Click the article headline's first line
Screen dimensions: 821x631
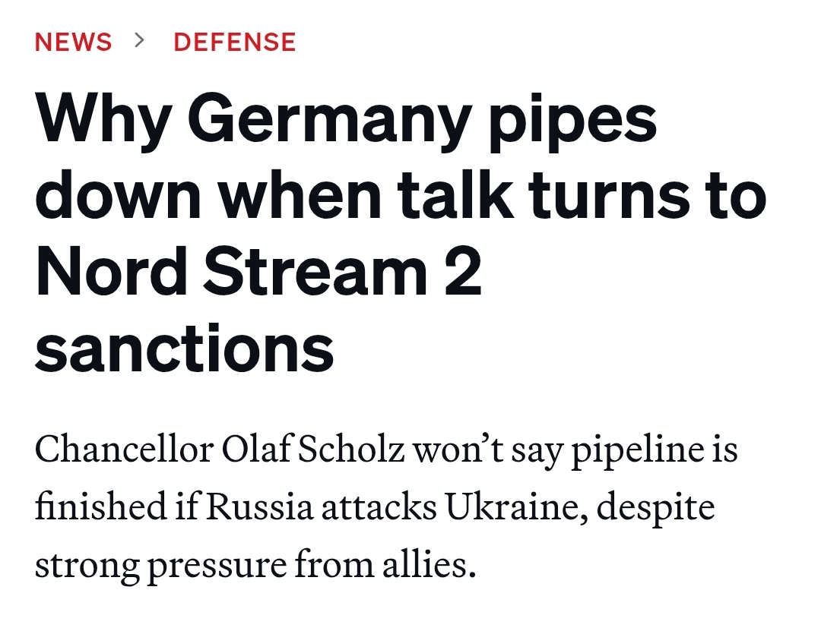(346, 121)
